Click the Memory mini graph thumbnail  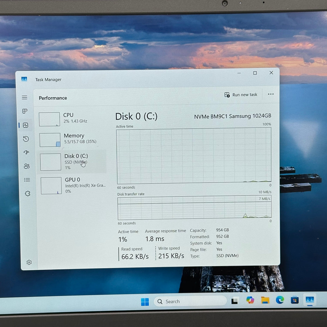(x=50, y=140)
